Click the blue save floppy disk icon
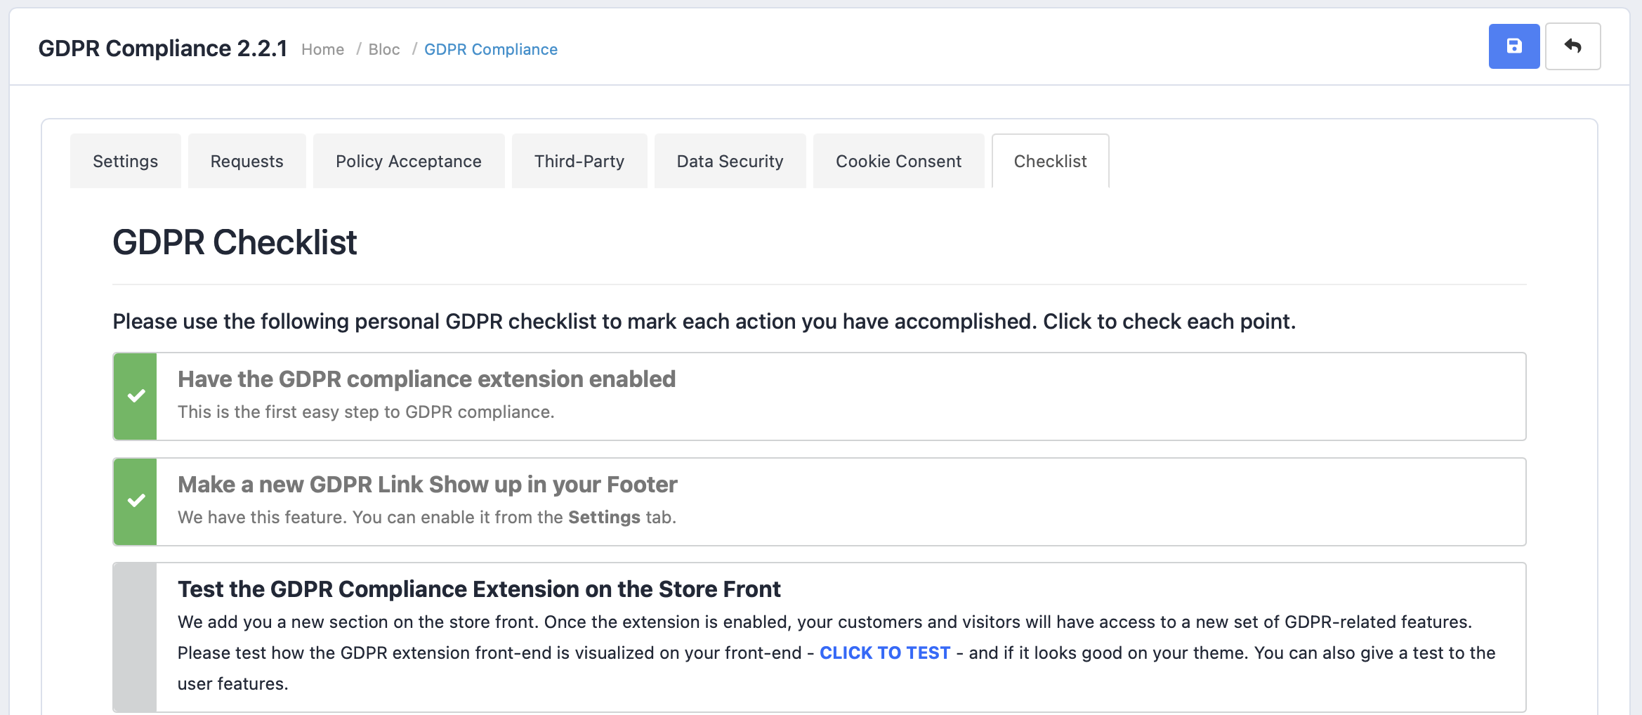 1513,46
